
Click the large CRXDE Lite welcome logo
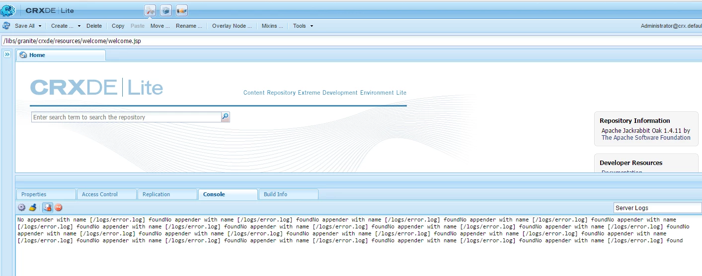tap(96, 88)
